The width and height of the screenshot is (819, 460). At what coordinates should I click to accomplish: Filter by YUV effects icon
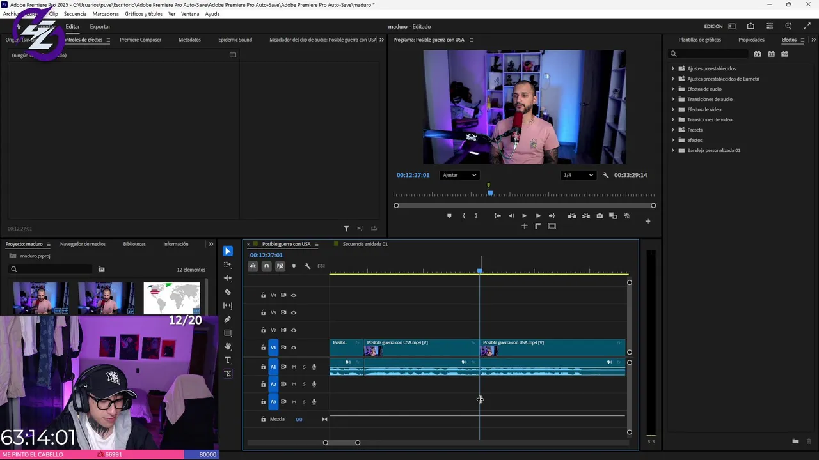(x=784, y=54)
